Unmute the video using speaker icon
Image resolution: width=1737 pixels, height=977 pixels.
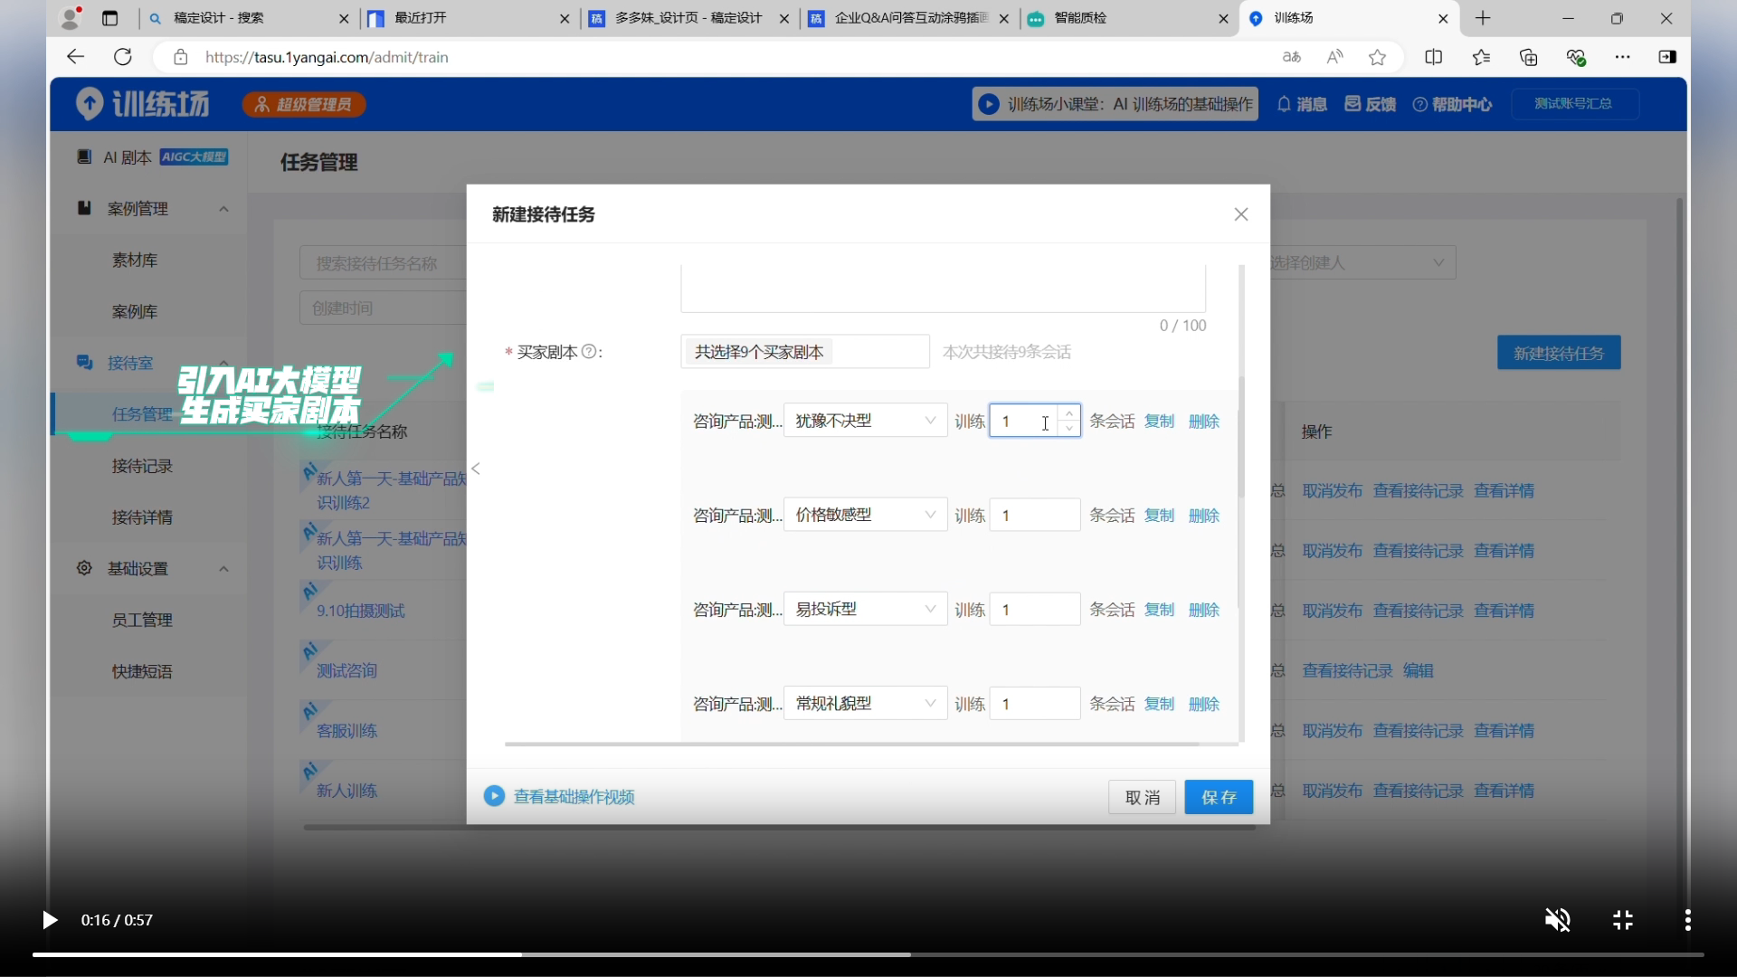(x=1557, y=920)
